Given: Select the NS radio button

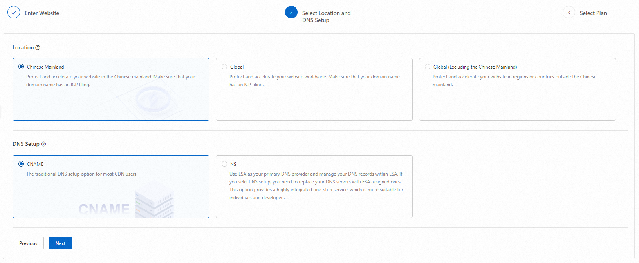Looking at the screenshot, I should click(224, 164).
